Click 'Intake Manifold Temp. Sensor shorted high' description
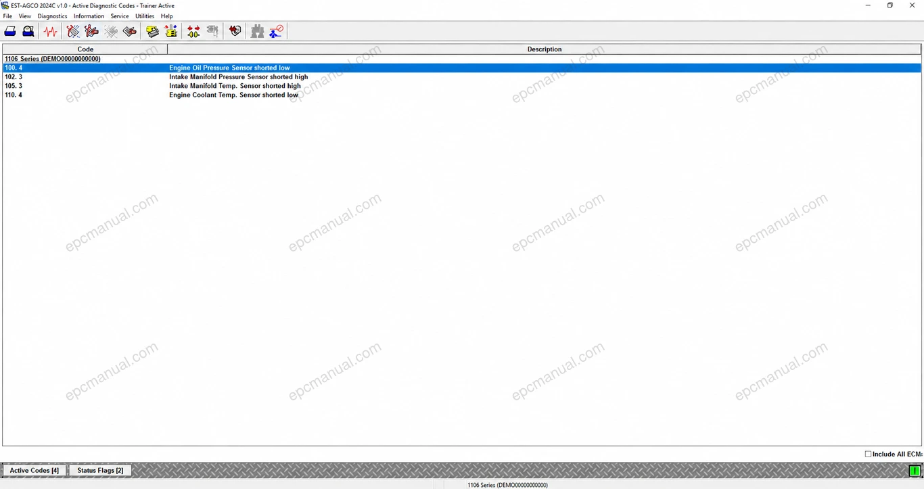The height and width of the screenshot is (489, 924). pyautogui.click(x=235, y=86)
